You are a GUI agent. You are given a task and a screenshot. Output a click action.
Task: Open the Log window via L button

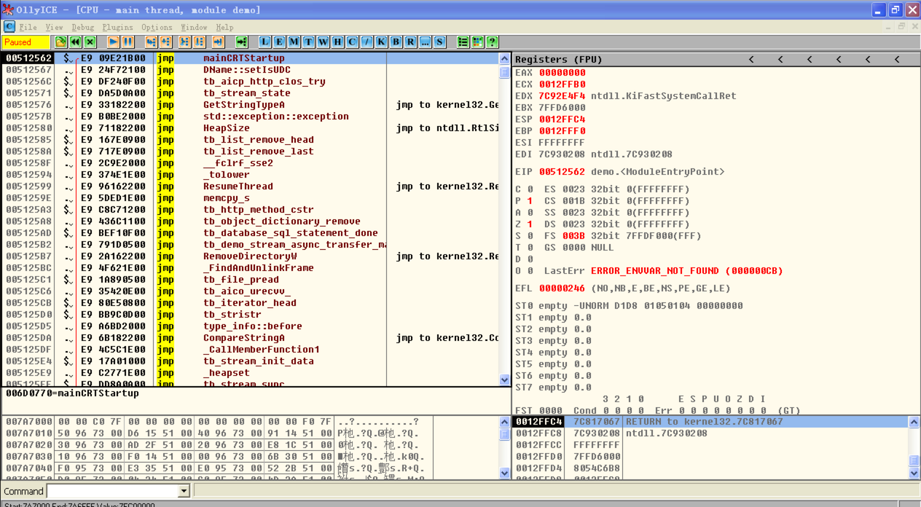(x=265, y=42)
